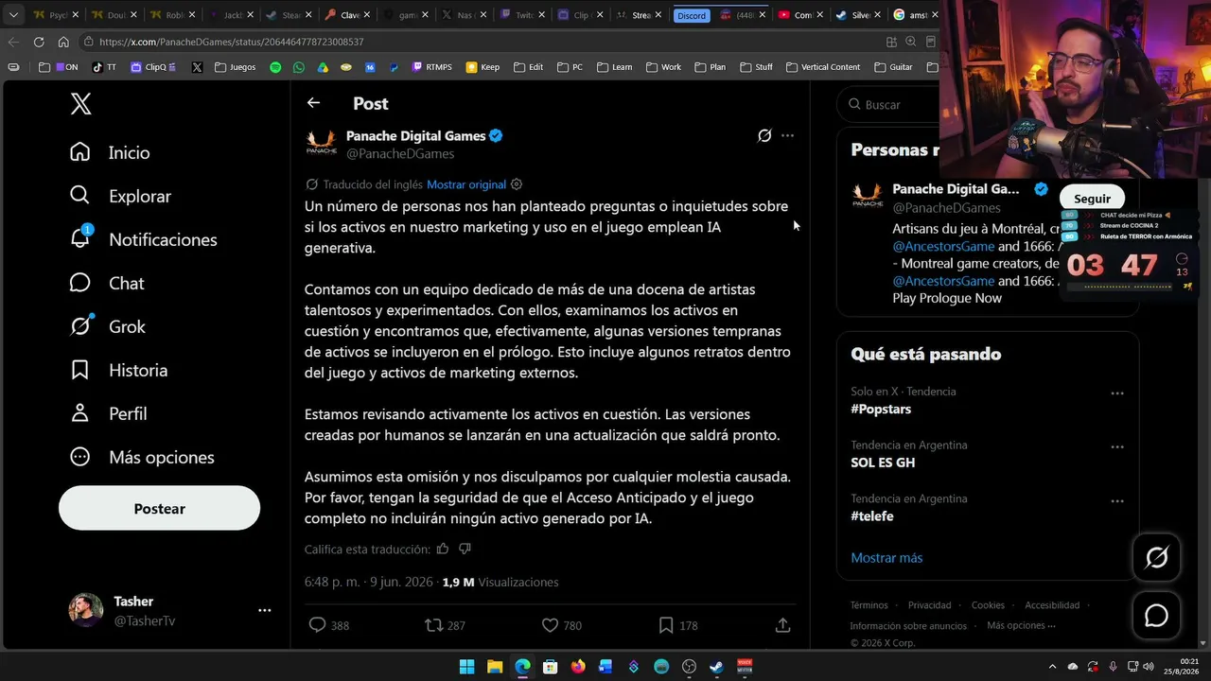Open the @PanacheDGames handle on the post
The height and width of the screenshot is (681, 1211).
click(400, 153)
